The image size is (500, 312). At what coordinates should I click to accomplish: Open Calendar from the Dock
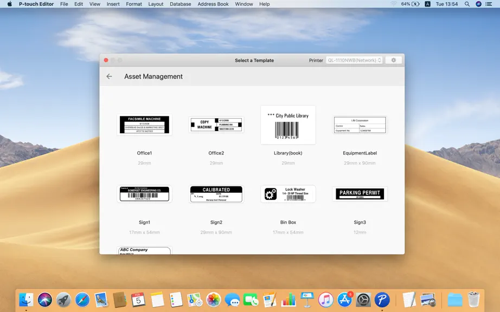tap(138, 300)
